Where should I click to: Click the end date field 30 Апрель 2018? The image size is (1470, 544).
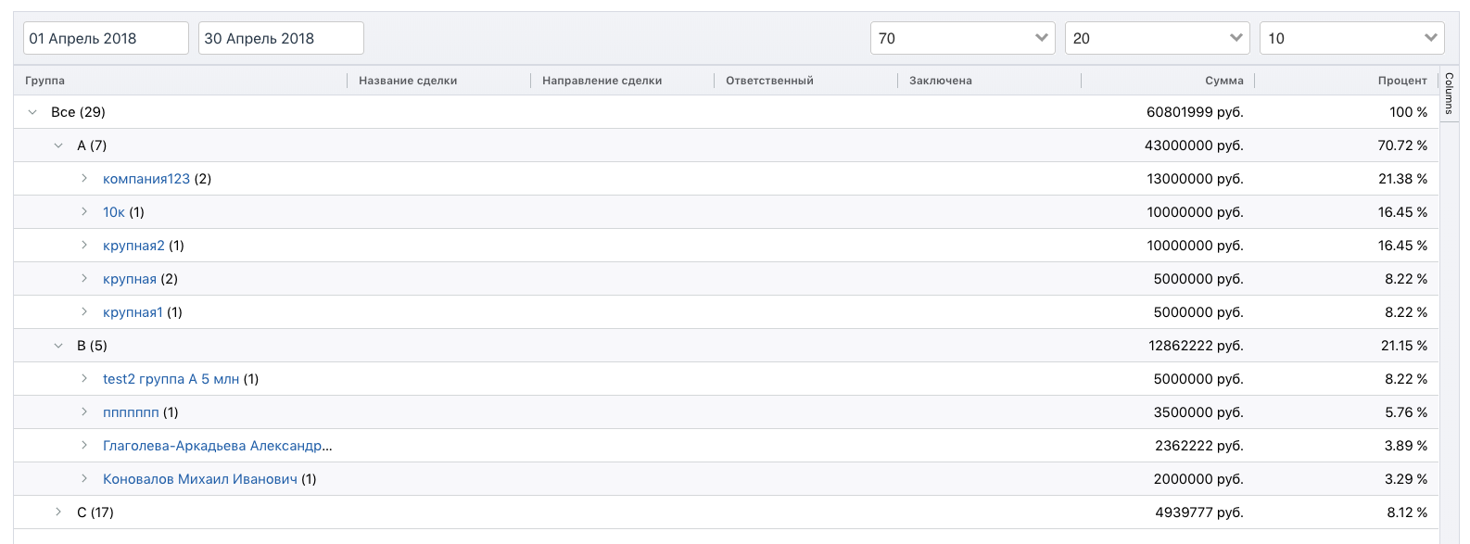coord(281,38)
